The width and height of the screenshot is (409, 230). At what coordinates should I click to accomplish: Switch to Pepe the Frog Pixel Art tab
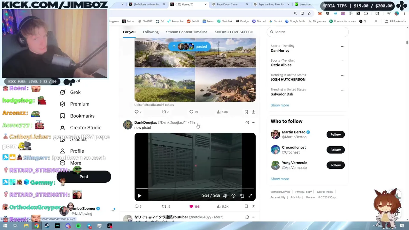271,4
